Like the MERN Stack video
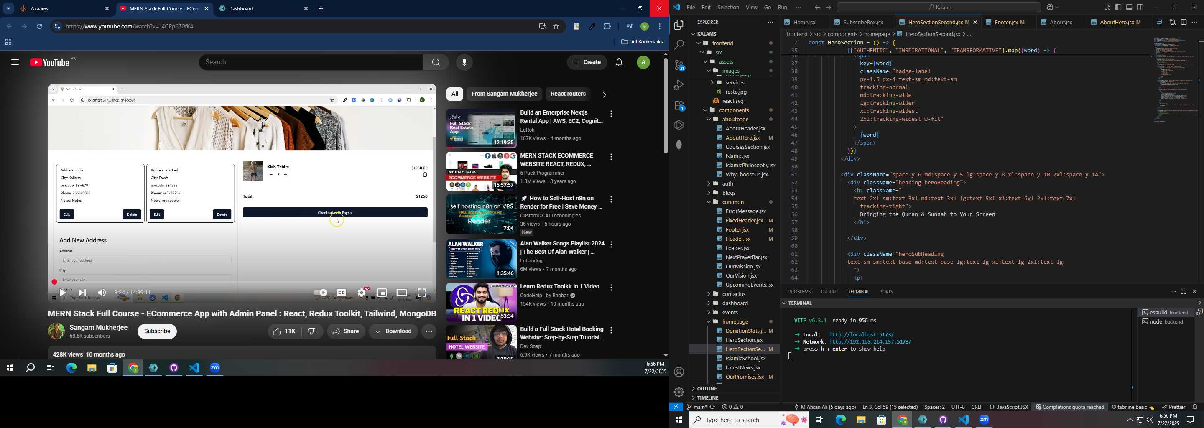This screenshot has width=1204, height=428. coord(285,331)
